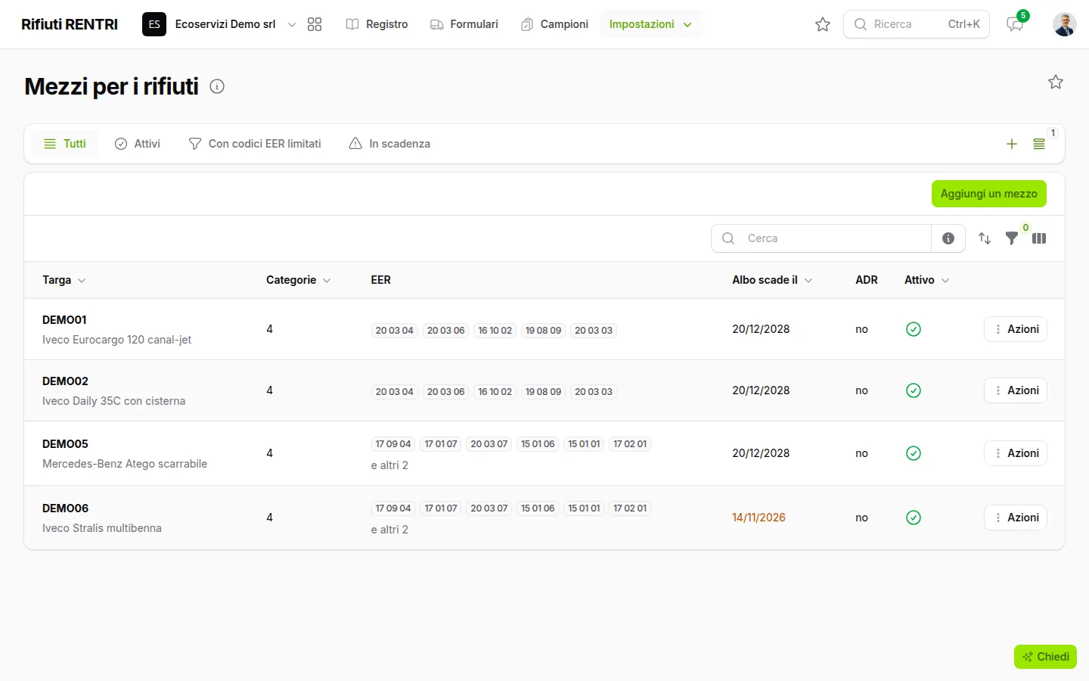Click the Aggiungi un mezzo button

(x=989, y=194)
